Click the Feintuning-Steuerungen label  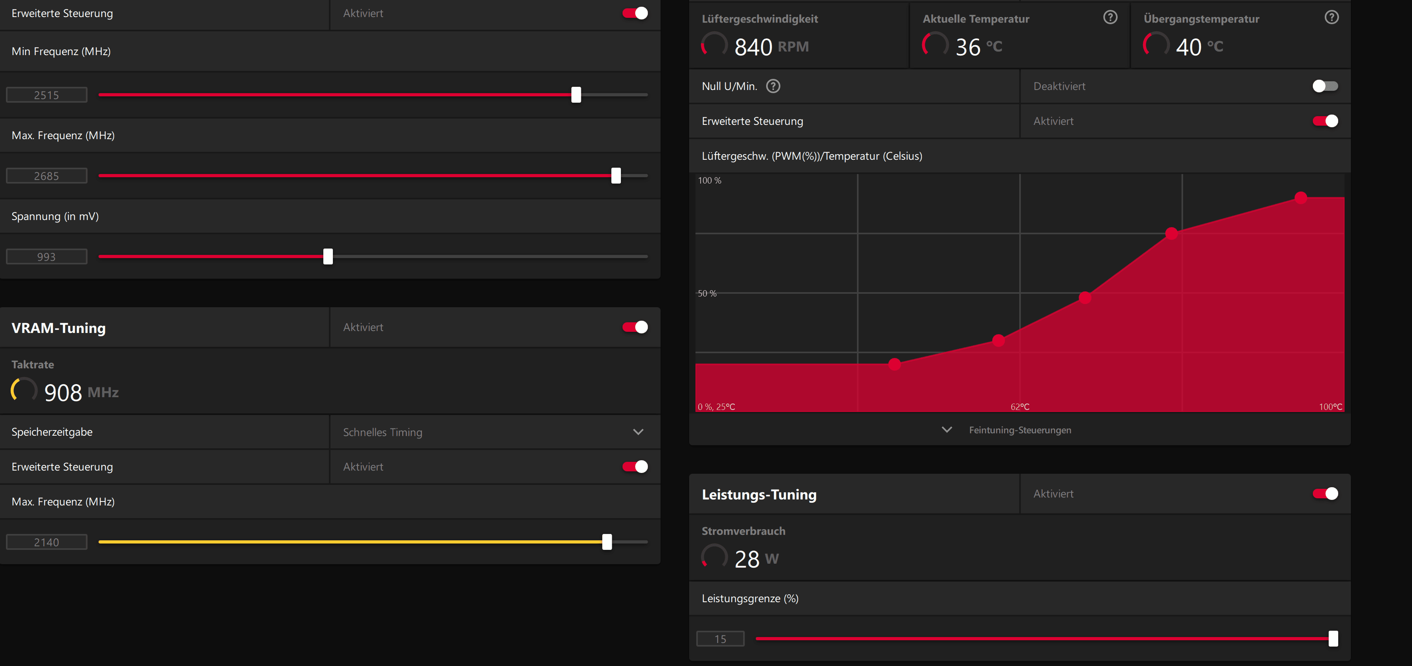pyautogui.click(x=1020, y=430)
